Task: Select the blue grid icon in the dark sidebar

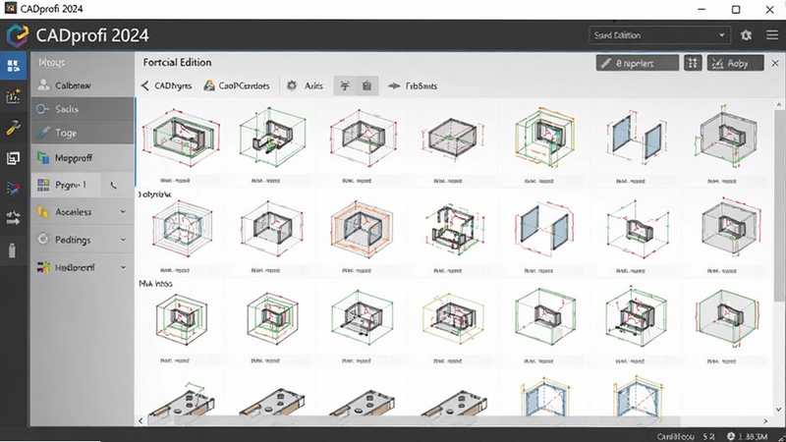Action: [x=13, y=66]
